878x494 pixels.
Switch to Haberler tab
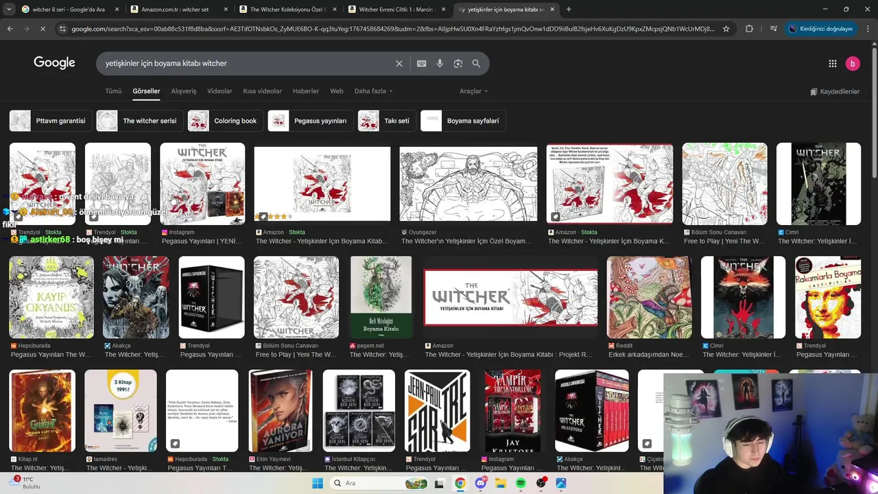[x=306, y=91]
